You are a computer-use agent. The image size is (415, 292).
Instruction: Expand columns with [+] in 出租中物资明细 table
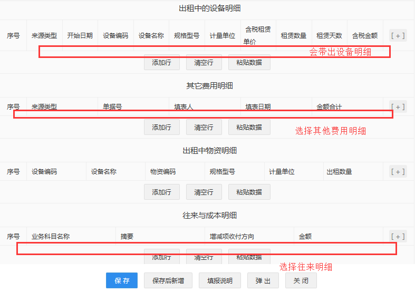(398, 172)
